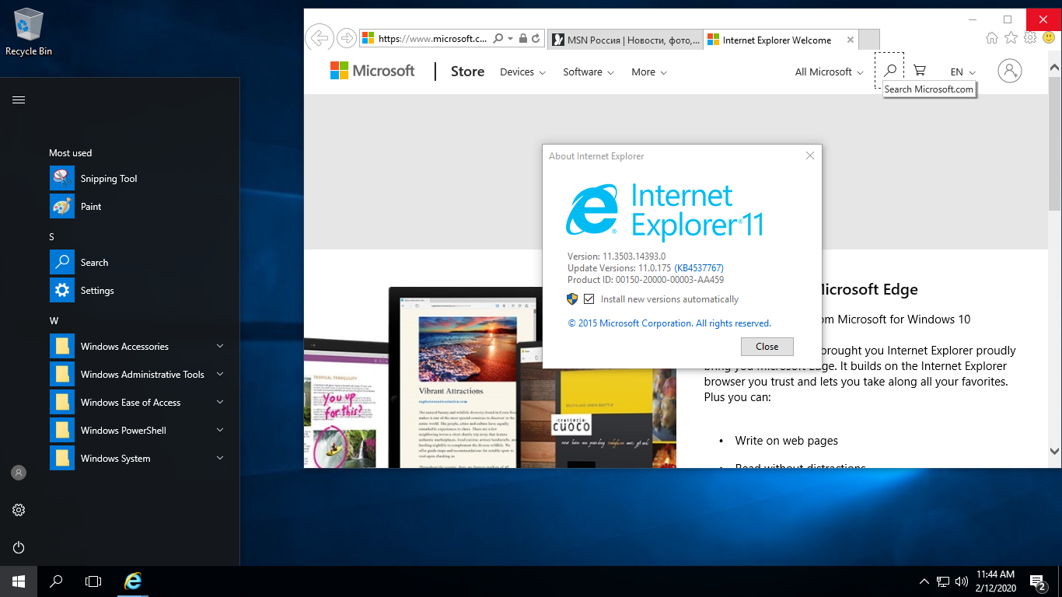This screenshot has height=597, width=1062.
Task: Click the IE Back navigation arrow
Action: (319, 37)
